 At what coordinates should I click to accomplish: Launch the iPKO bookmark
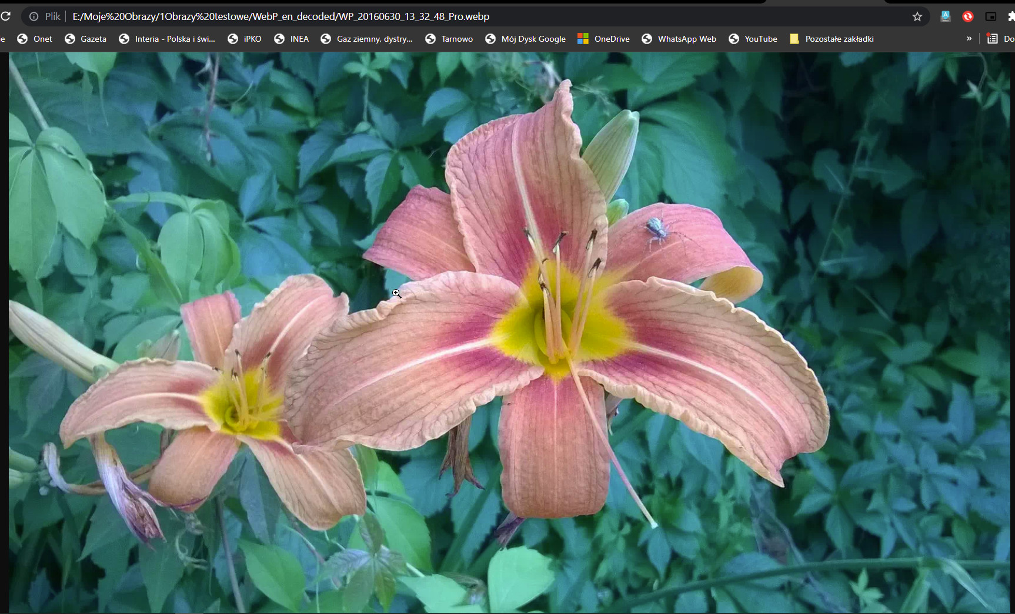tap(245, 39)
